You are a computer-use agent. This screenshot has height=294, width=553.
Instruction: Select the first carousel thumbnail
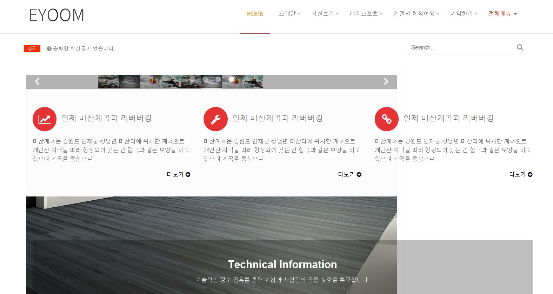(108, 81)
